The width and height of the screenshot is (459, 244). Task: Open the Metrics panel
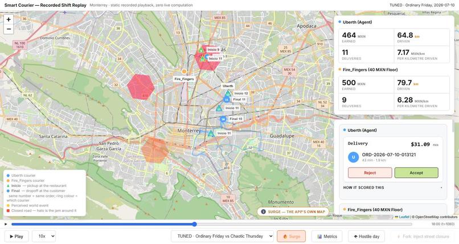click(327, 237)
